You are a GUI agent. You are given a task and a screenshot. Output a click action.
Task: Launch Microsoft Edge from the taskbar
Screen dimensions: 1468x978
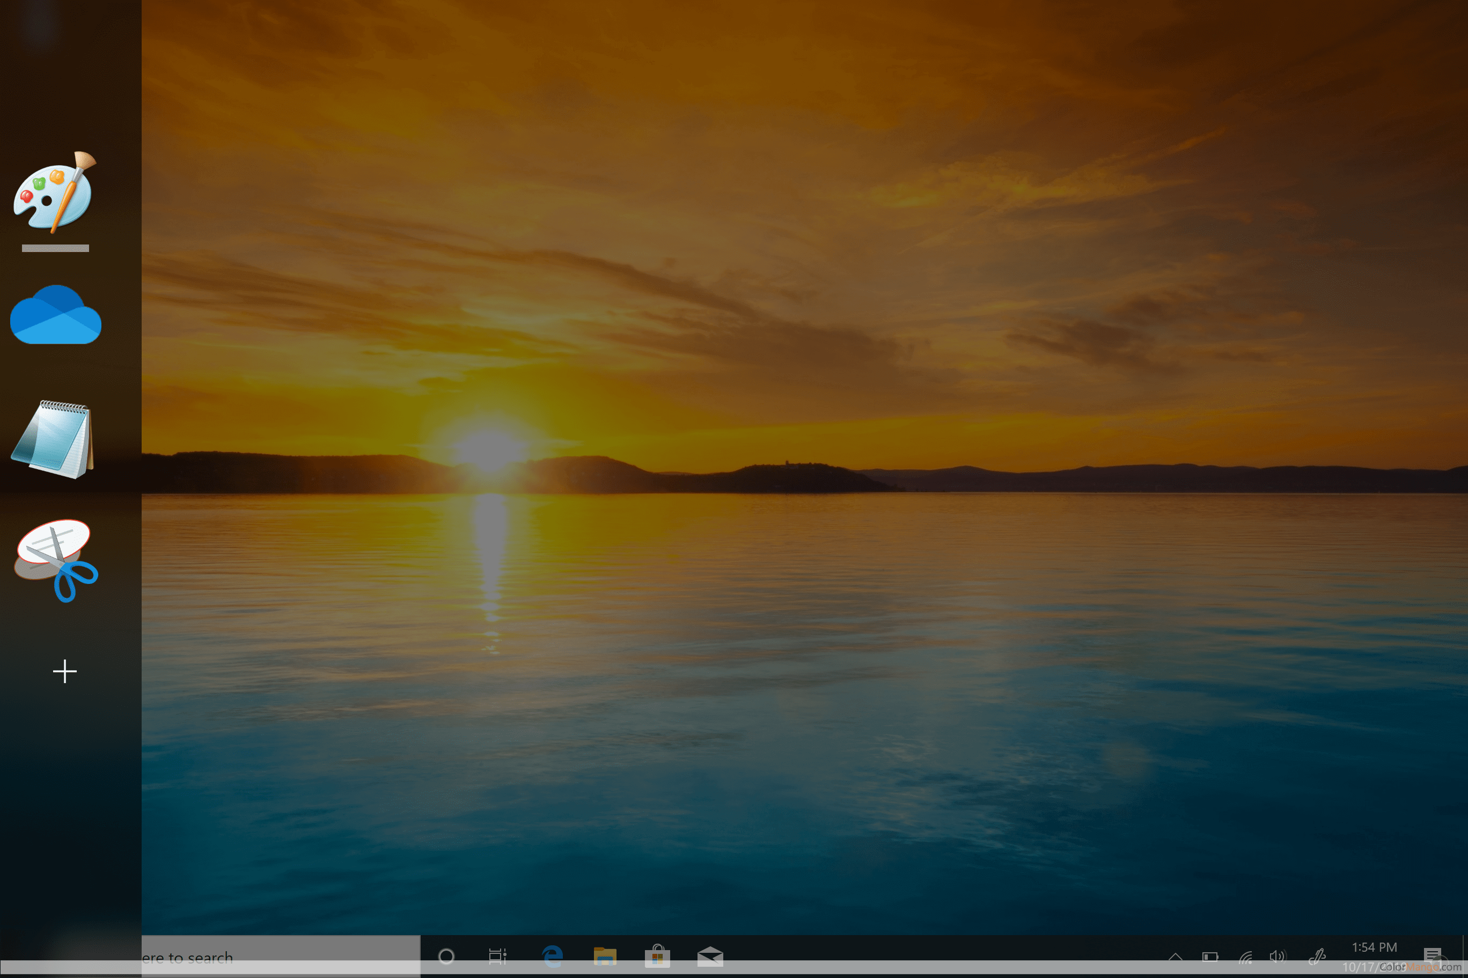pyautogui.click(x=552, y=955)
